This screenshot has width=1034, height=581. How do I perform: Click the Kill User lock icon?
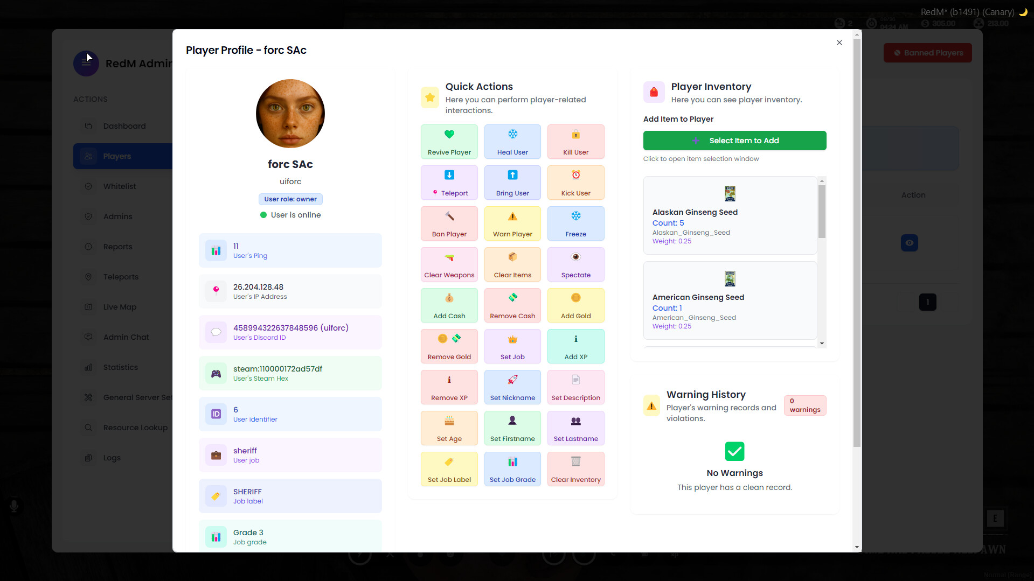(x=576, y=134)
